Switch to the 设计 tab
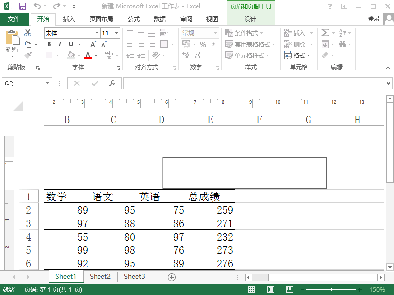 pos(250,19)
